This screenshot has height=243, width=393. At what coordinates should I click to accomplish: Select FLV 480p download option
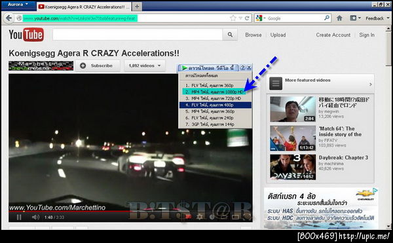[215, 105]
